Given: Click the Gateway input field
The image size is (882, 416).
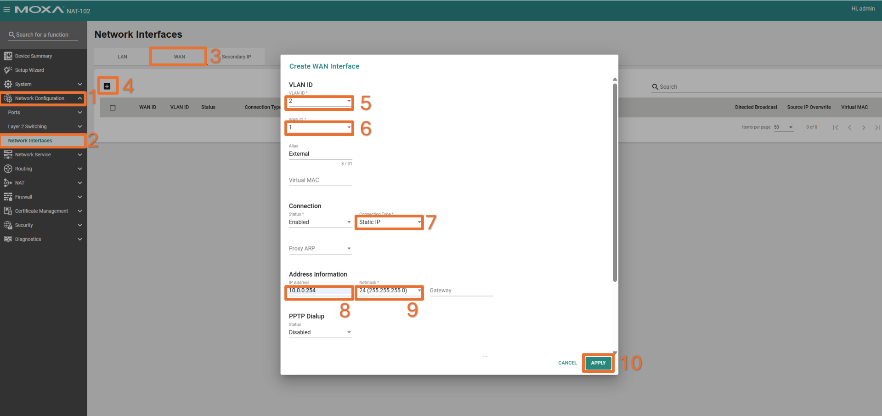Looking at the screenshot, I should pos(461,291).
